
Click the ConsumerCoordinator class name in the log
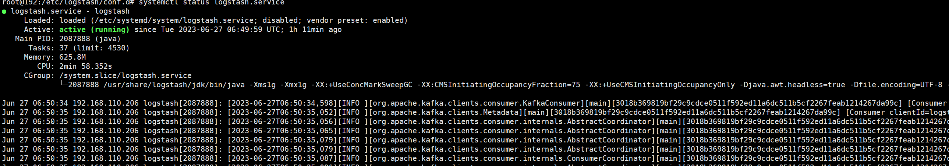point(611,159)
